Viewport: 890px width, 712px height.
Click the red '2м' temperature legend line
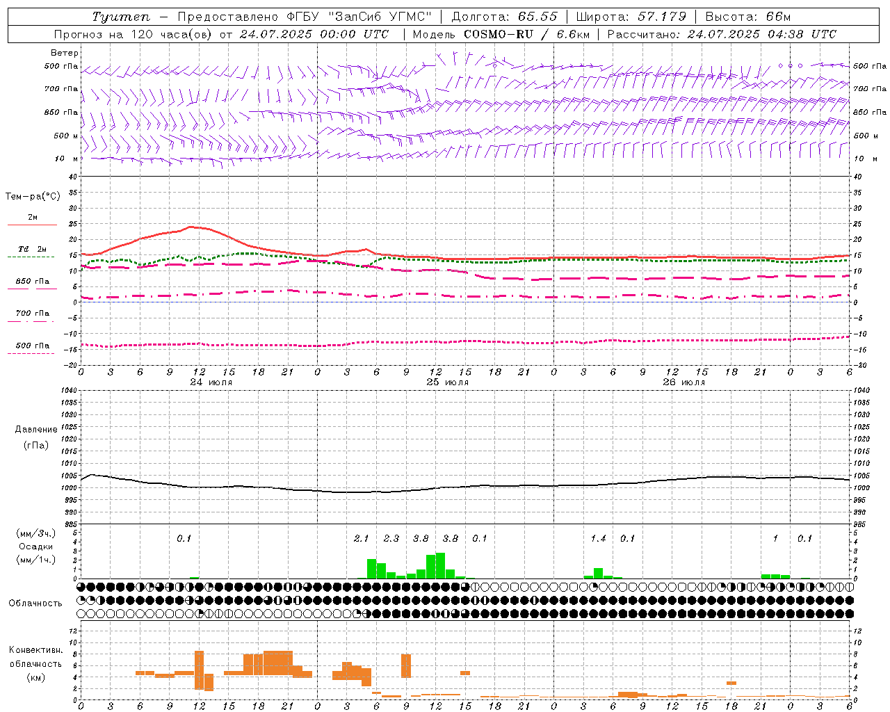point(32,225)
